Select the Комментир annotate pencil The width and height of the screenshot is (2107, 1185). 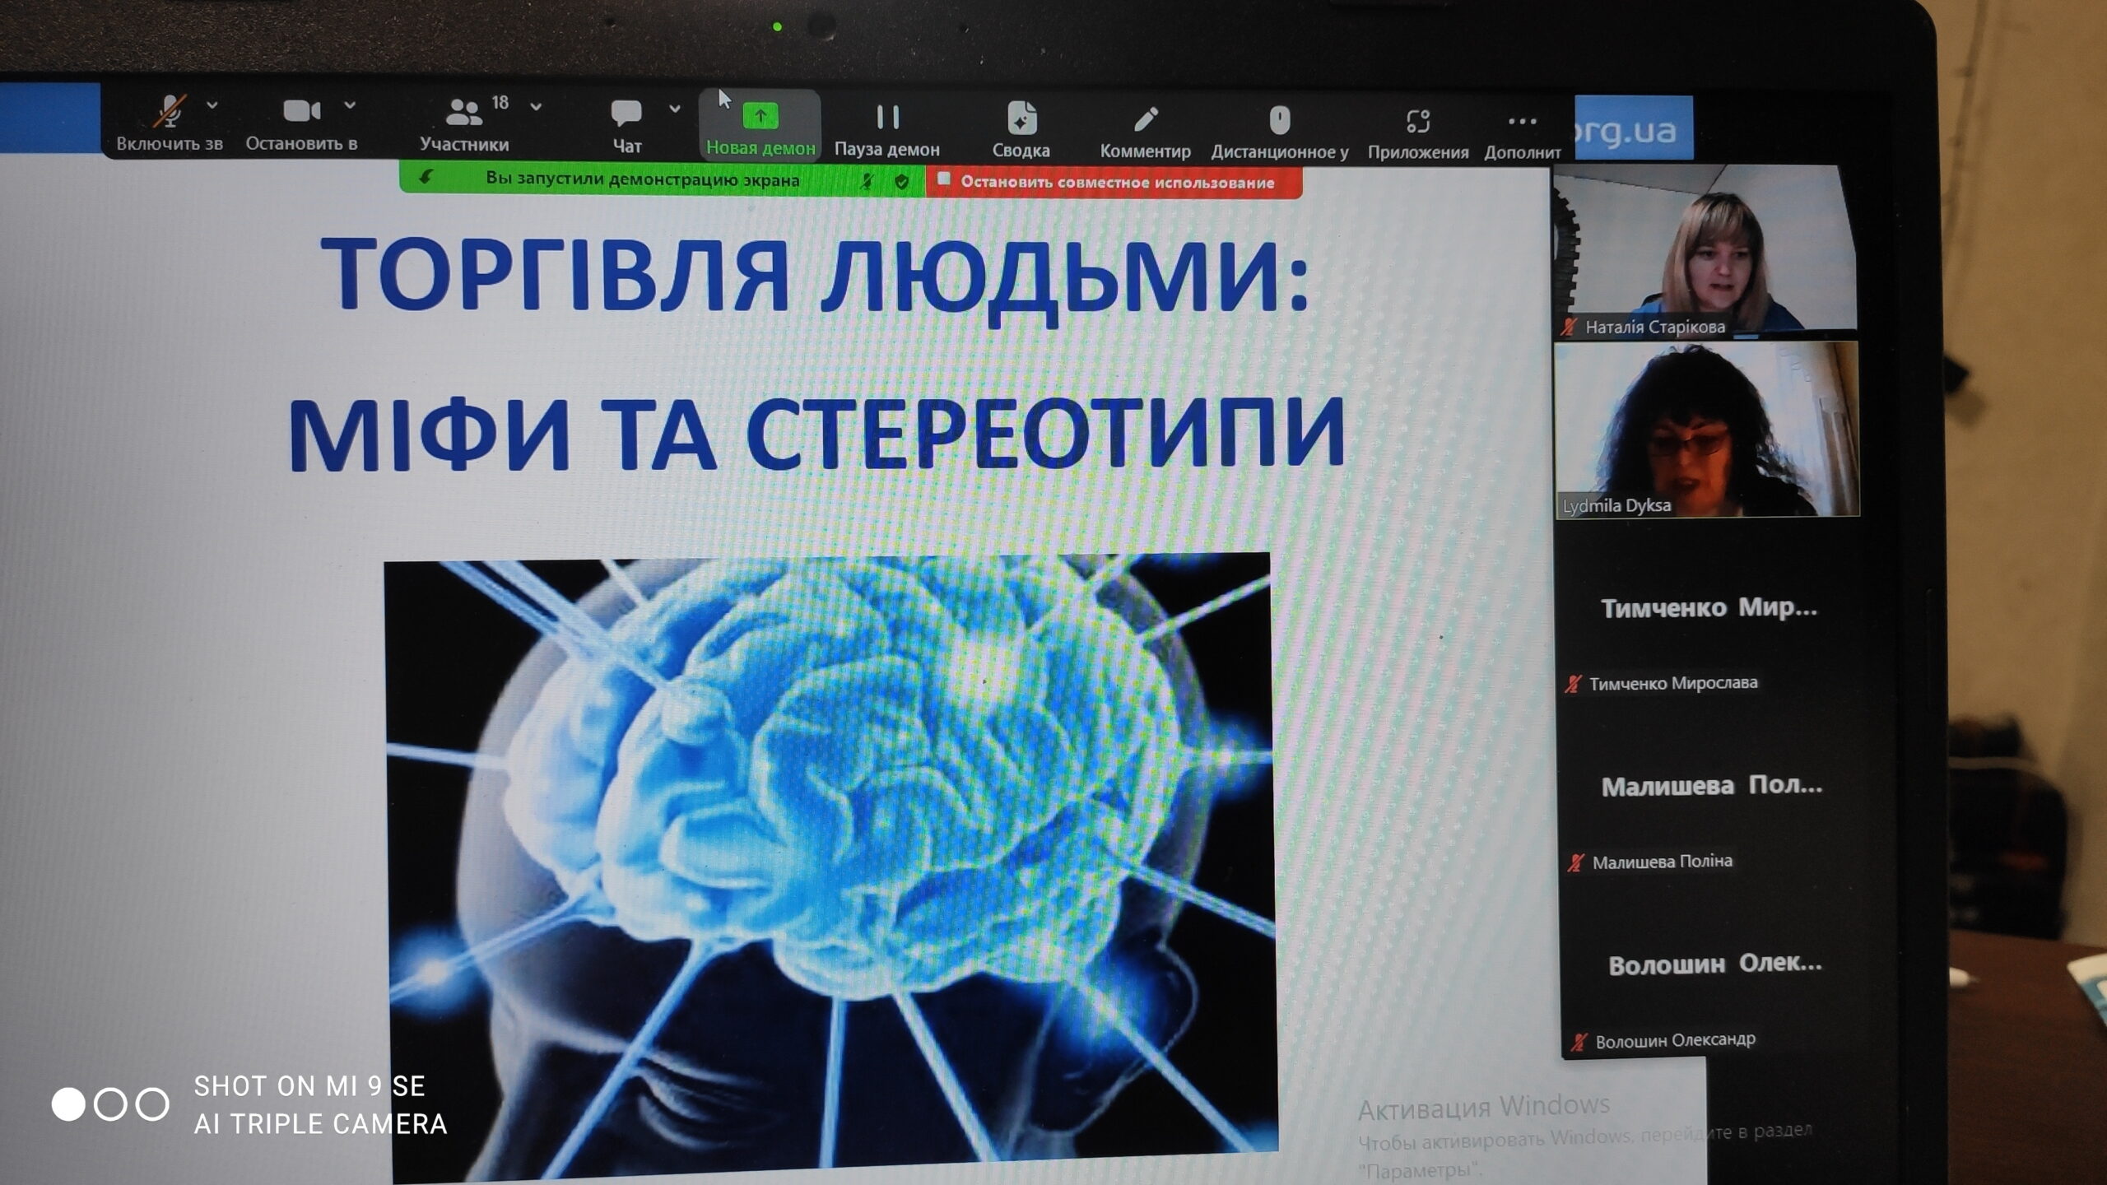pyautogui.click(x=1146, y=121)
